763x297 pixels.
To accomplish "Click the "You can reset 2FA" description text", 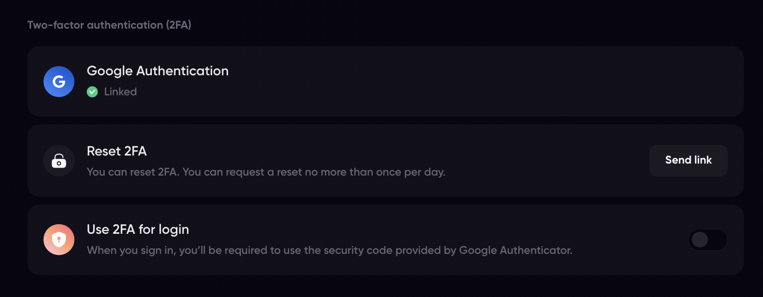I will point(133,172).
